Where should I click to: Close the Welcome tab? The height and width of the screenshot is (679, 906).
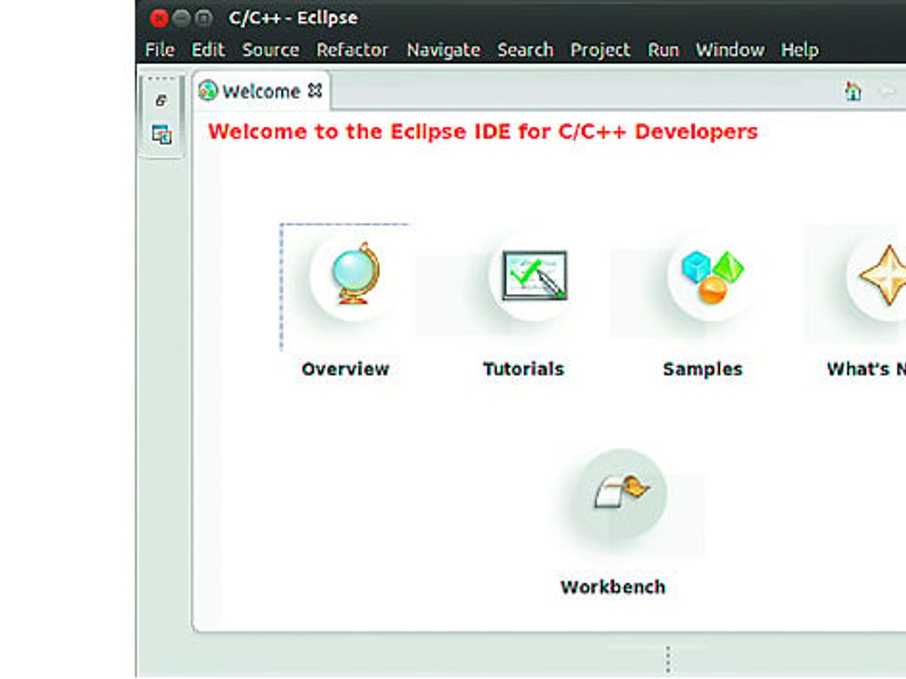click(314, 91)
